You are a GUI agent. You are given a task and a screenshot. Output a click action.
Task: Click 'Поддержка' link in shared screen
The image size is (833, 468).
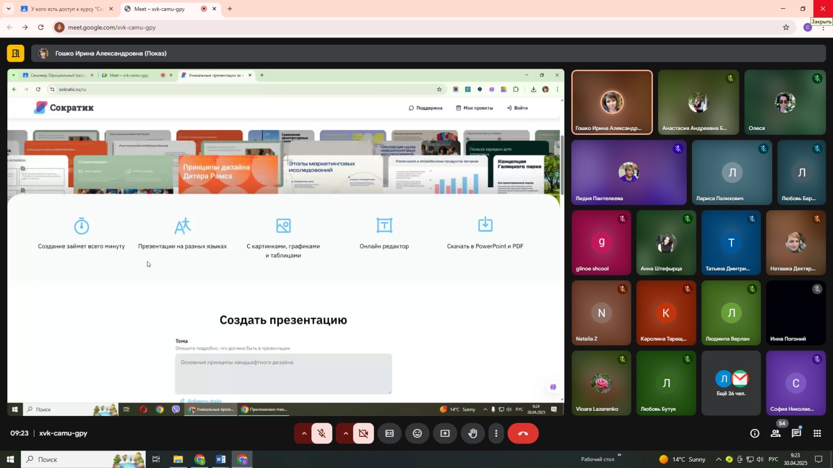click(425, 108)
